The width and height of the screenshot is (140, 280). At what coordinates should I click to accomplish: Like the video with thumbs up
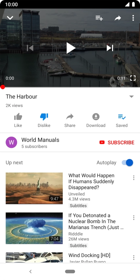pos(18,120)
